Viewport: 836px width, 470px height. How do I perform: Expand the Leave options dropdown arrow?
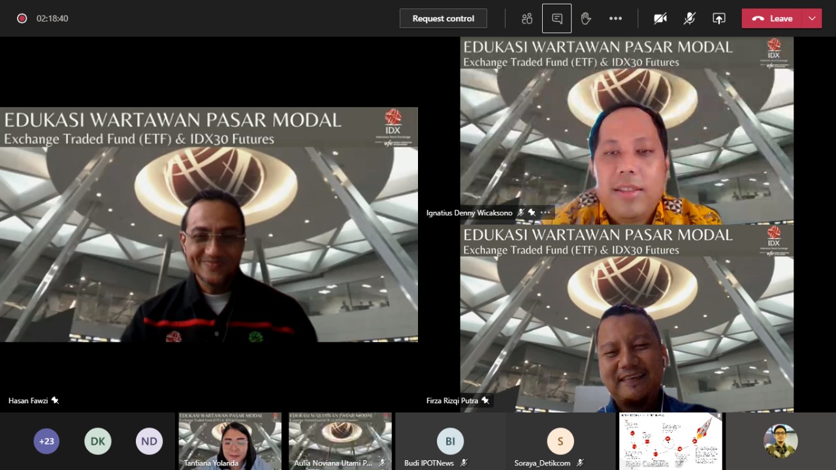(812, 18)
